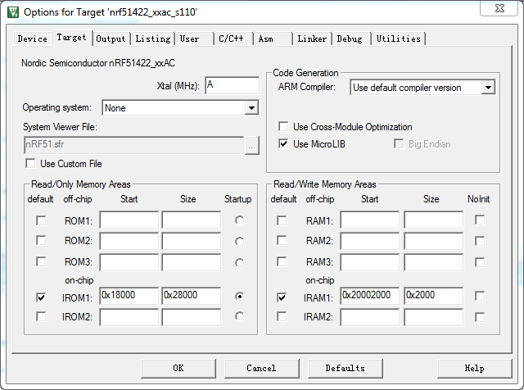
Task: Click the nRF51.sfr System Viewer field
Action: [133, 145]
